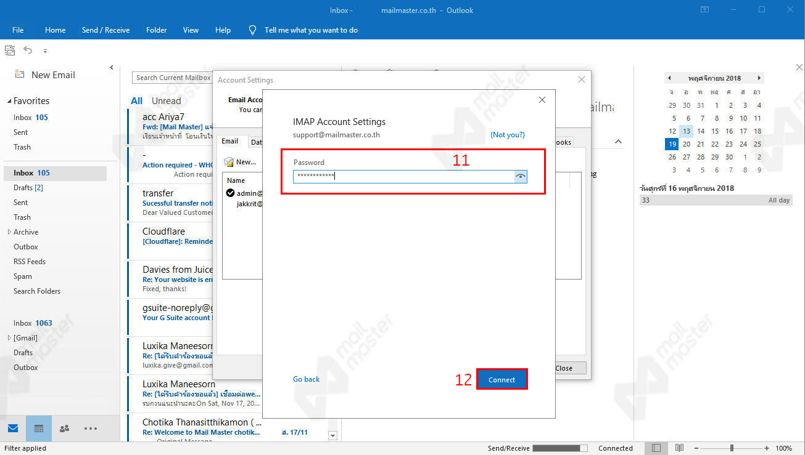805x455 pixels.
Task: Switch to Calendar view in navigation bar
Action: tap(38, 429)
